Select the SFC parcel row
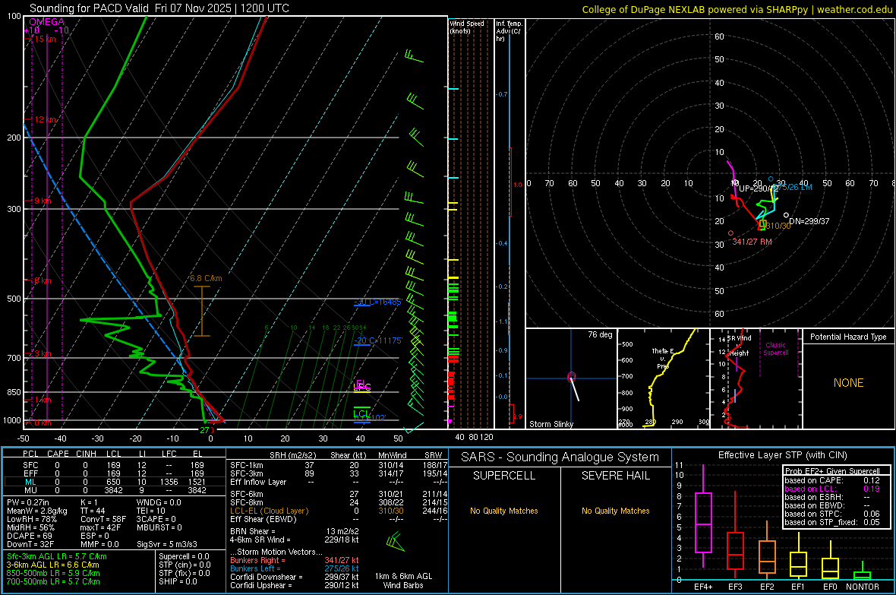896x595 pixels. (115, 465)
